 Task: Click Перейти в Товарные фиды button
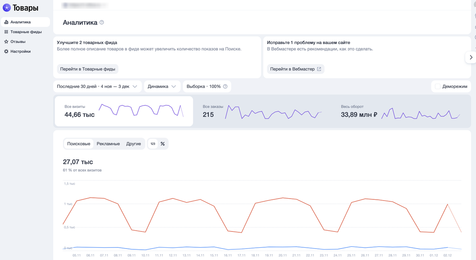(88, 69)
